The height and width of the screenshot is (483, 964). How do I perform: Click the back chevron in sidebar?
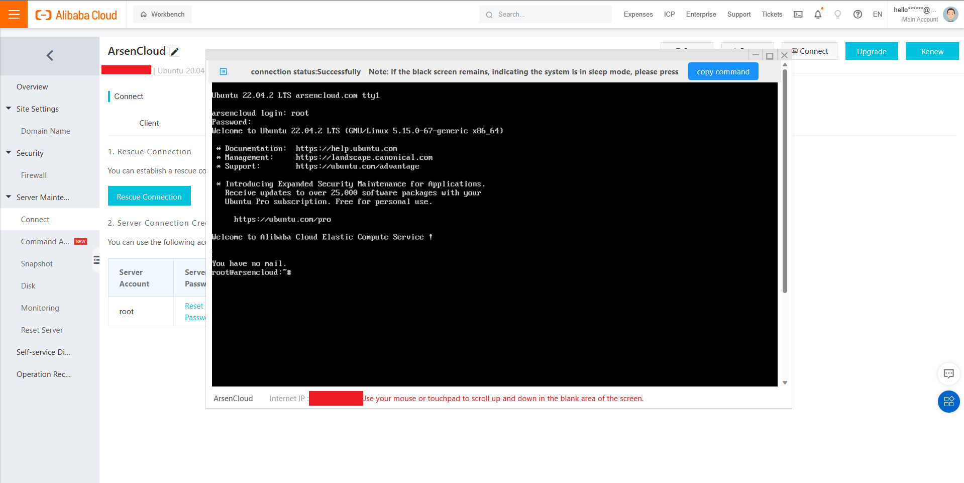50,56
